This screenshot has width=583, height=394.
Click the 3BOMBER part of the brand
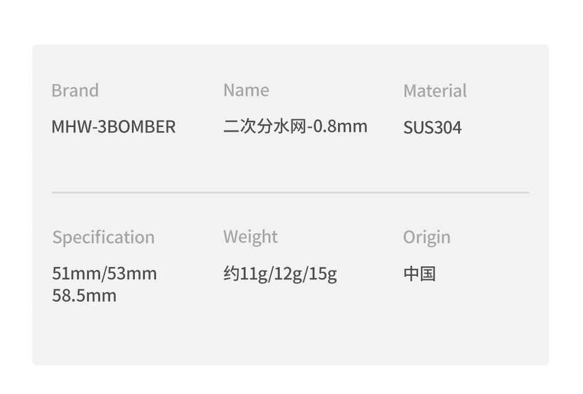click(136, 127)
